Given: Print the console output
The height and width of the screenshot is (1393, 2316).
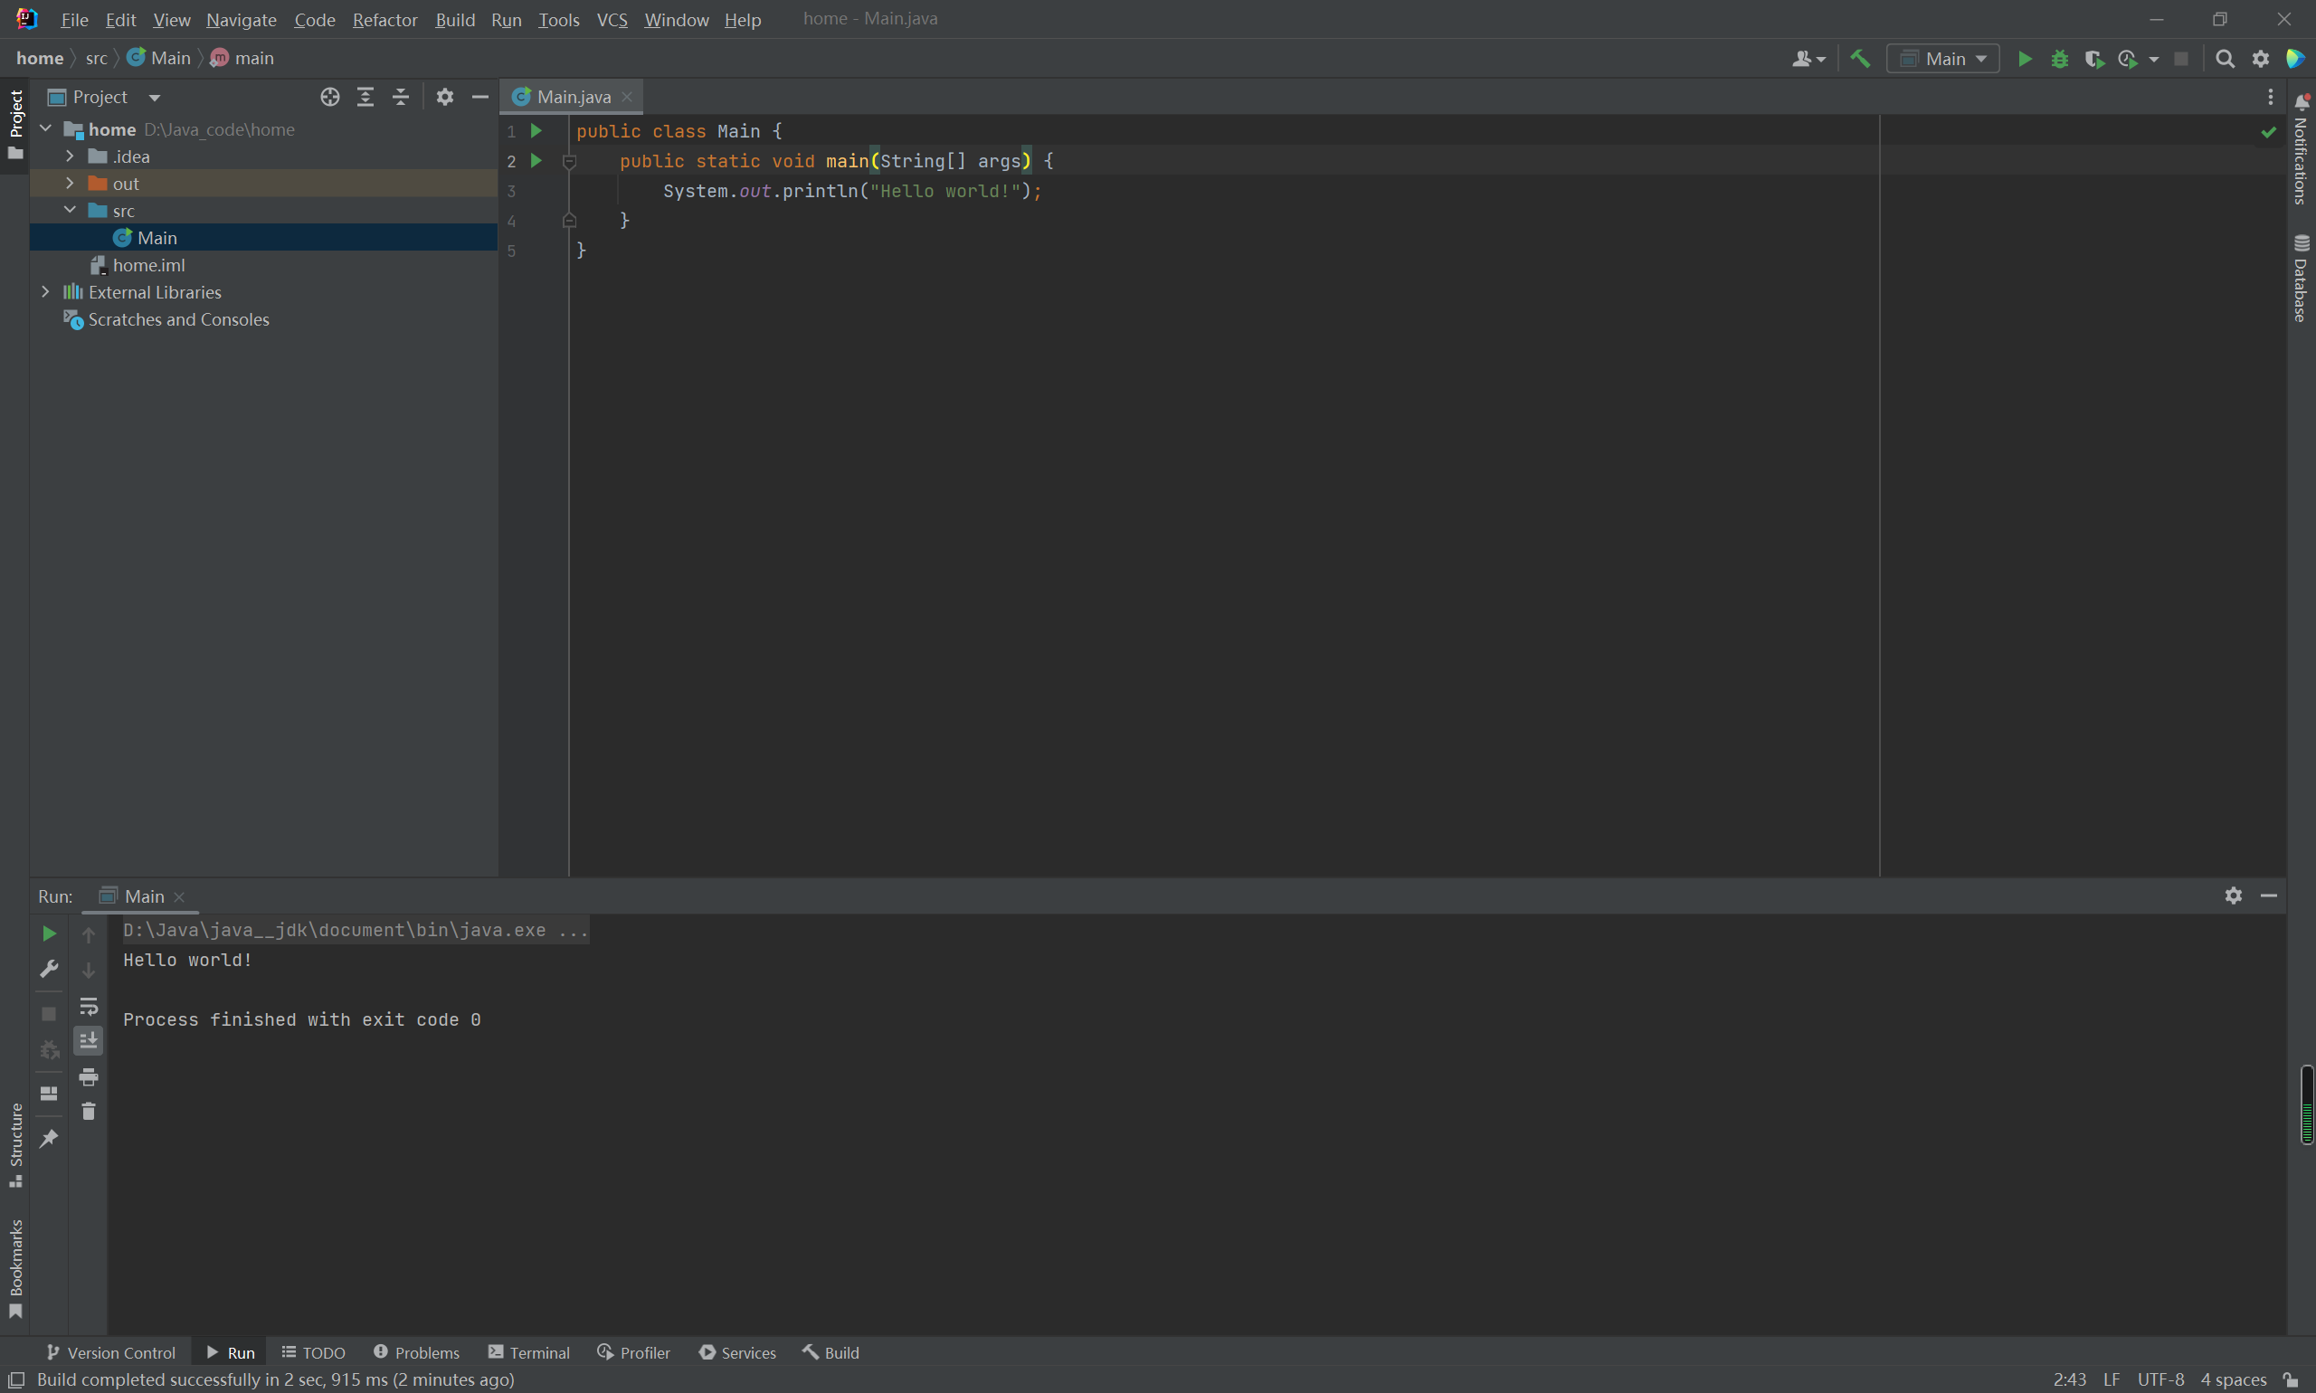Looking at the screenshot, I should 89,1076.
